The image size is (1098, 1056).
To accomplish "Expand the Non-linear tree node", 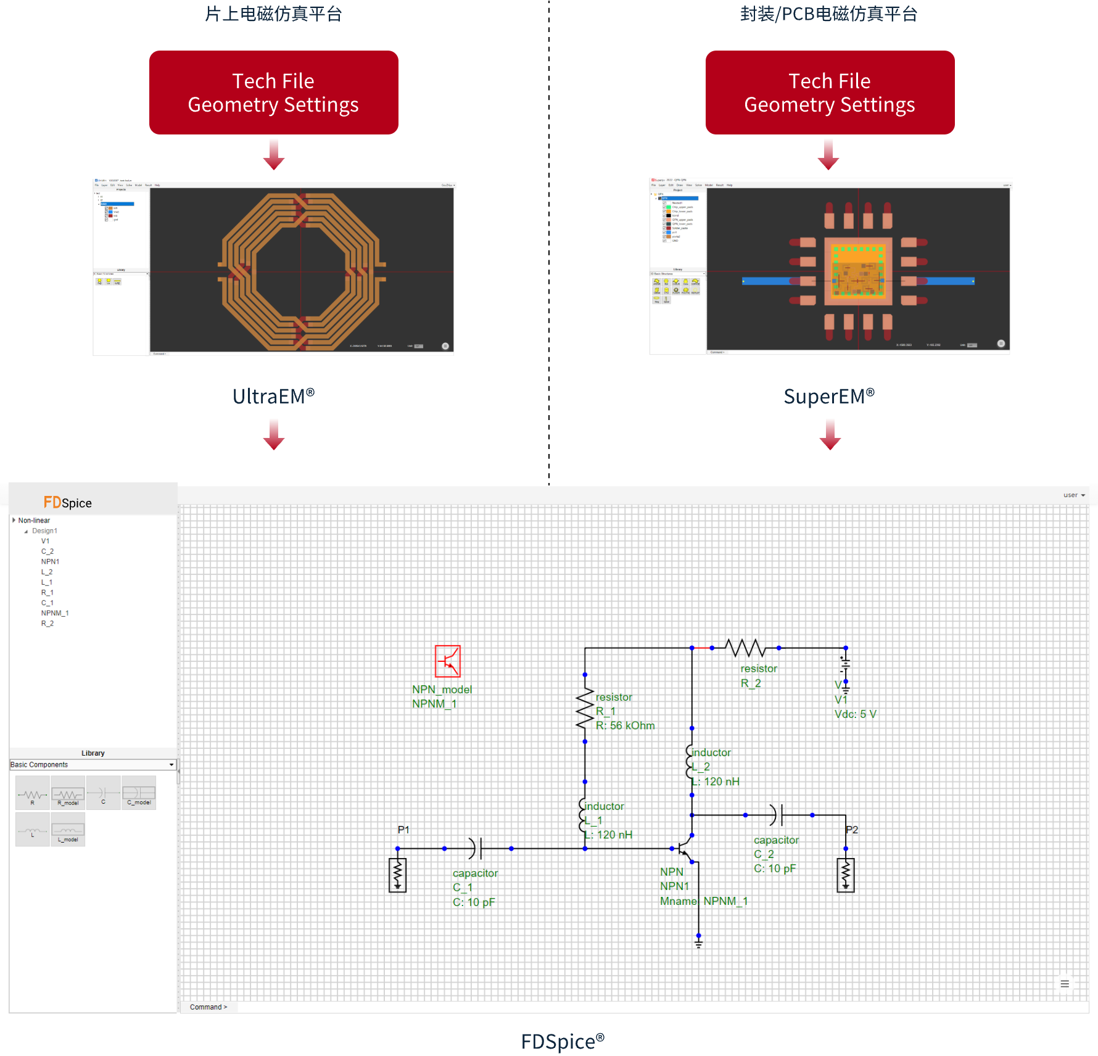I will pos(14,521).
